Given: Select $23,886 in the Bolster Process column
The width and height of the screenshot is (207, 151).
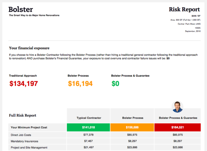Looking at the screenshot, I should [132, 147].
